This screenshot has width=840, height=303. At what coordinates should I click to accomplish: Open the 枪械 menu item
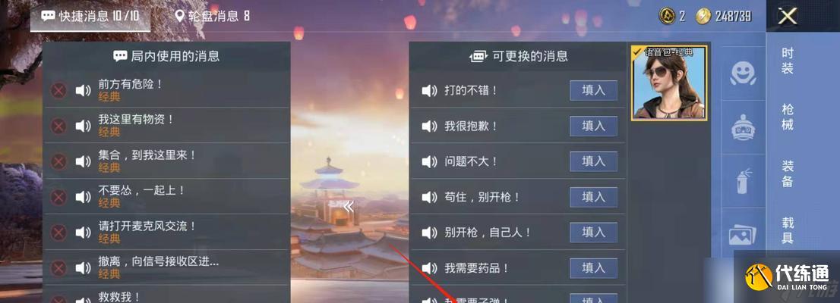(x=787, y=117)
